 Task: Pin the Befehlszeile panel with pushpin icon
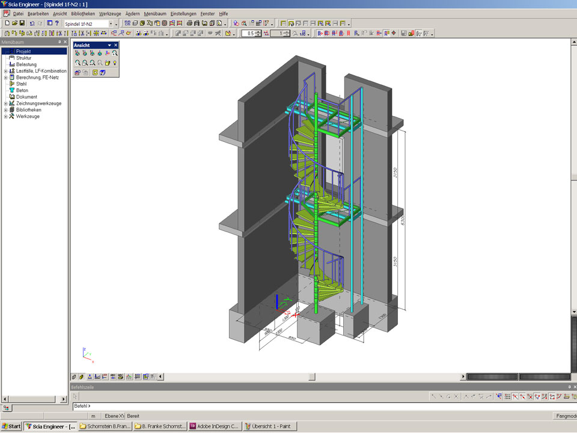coord(568,387)
